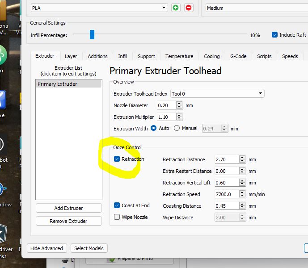Increase Nozzle Diameter with up arrow
This screenshot has width=308, height=268.
pos(179,103)
